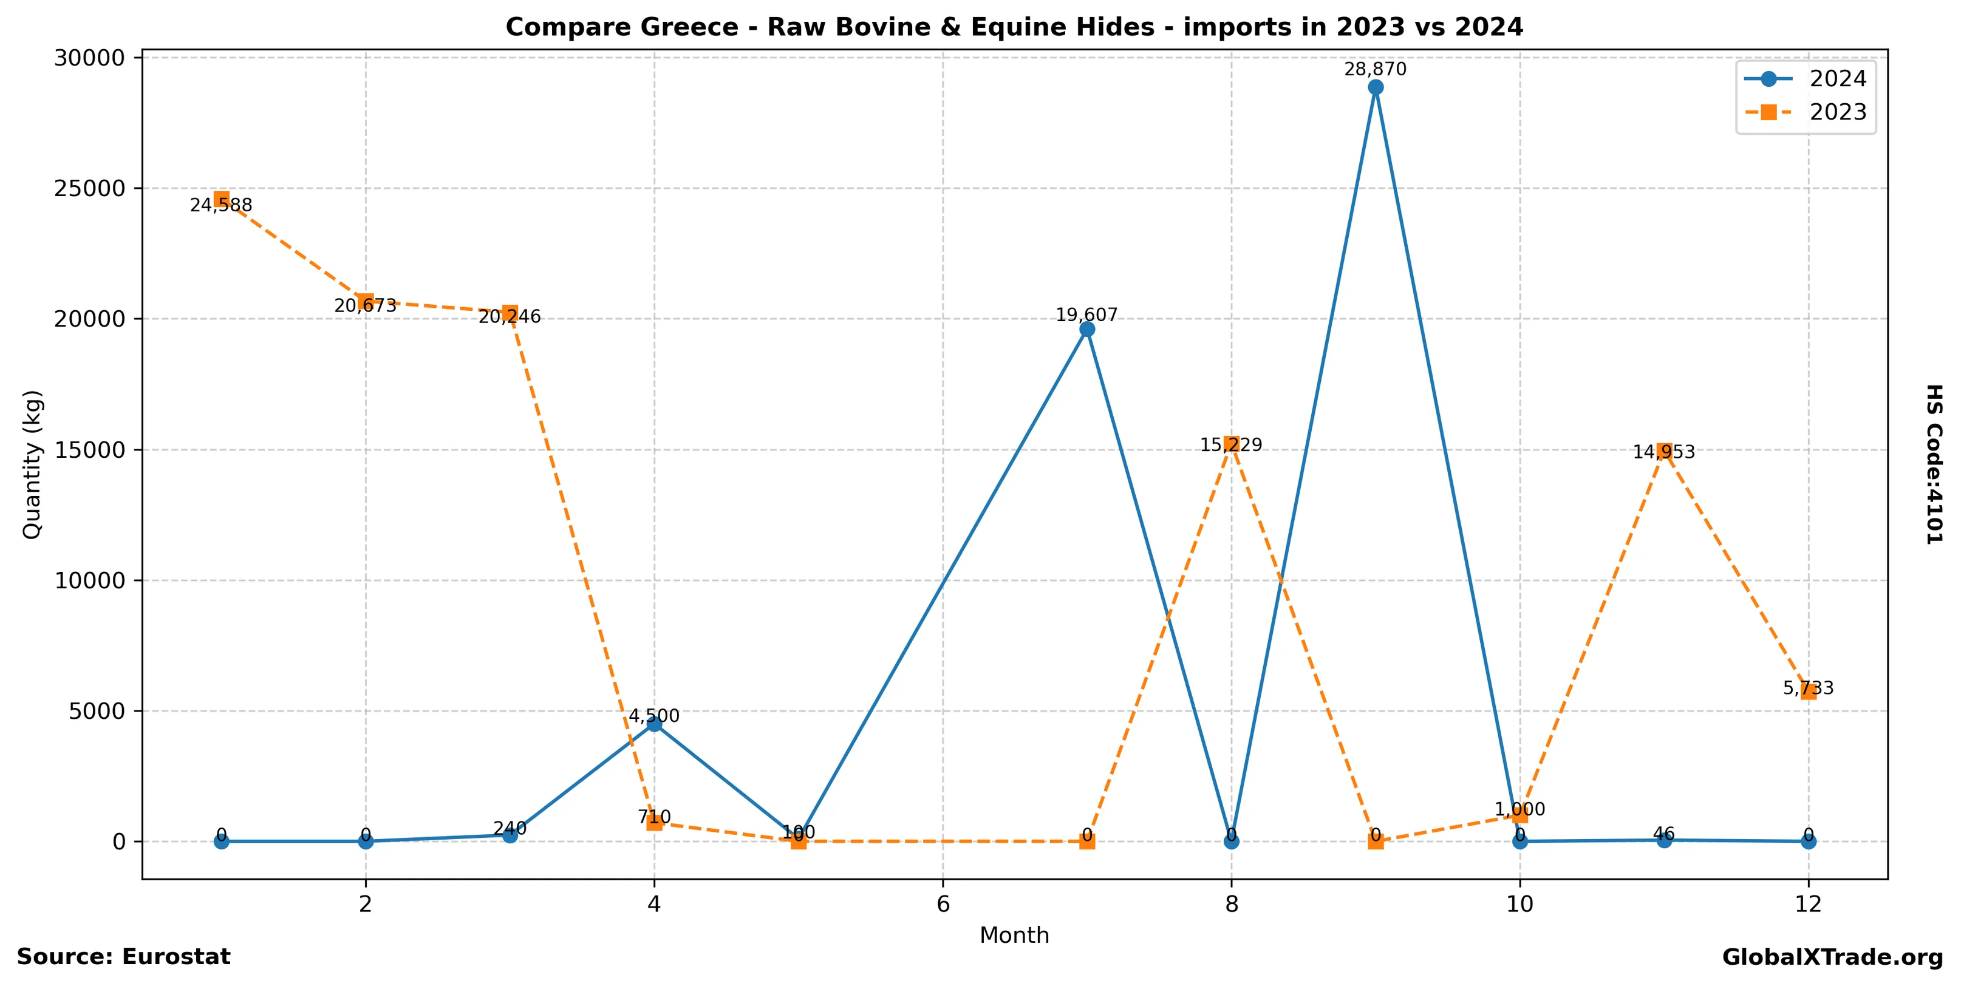Click the 2023 square marker labeled 24,588

click(x=222, y=199)
